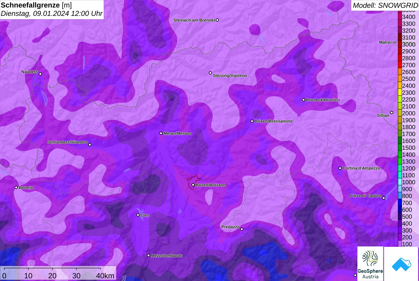Click the Bormio location marker dot
This screenshot has height=281, width=419.
[16, 188]
